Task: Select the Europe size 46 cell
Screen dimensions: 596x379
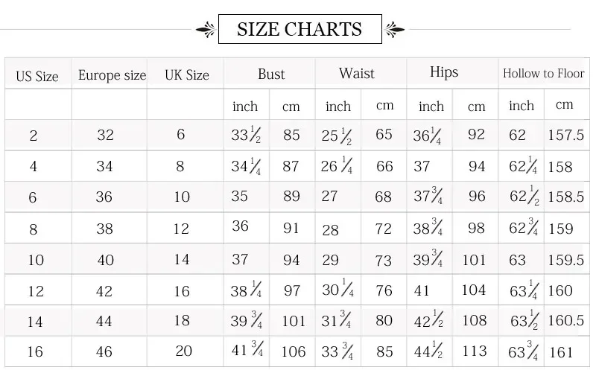Action: pos(105,351)
